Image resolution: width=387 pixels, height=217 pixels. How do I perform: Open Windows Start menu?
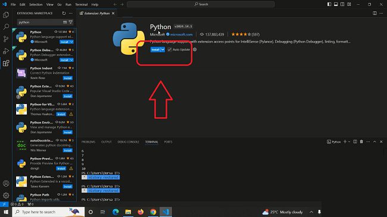pos(6,212)
